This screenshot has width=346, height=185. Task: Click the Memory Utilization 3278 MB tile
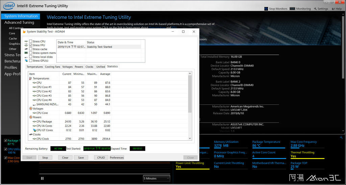(x=231, y=144)
